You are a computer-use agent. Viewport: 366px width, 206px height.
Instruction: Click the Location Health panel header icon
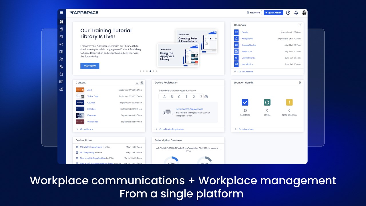click(300, 82)
